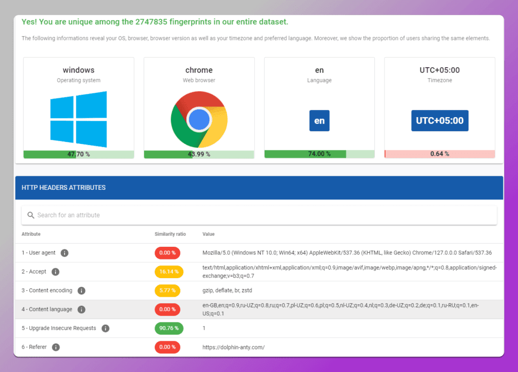This screenshot has height=372, width=518.
Task: Click the 16.14 % Accept similarity badge
Action: pyautogui.click(x=169, y=272)
